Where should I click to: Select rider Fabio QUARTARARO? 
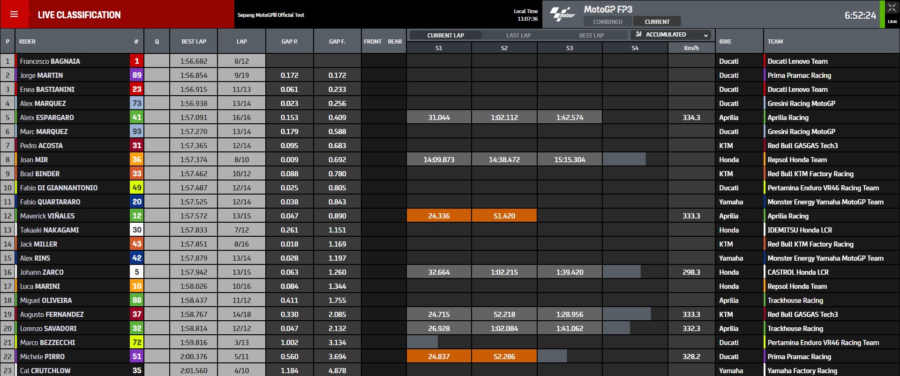(x=50, y=202)
